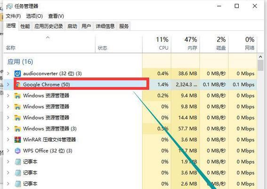This screenshot has height=189, width=267.
Task: Expand the Windows 资源管理器 row using 14.4 MB
Action: pos(8,118)
